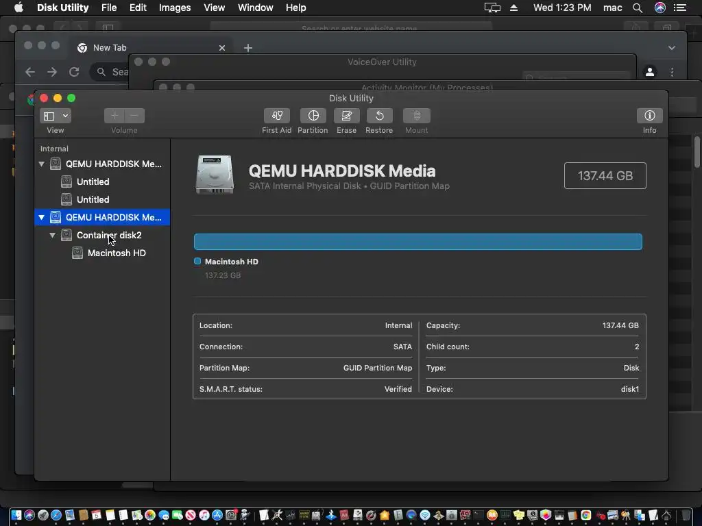This screenshot has height=526, width=702.
Task: Click the 137.44 GB capacity box
Action: click(605, 176)
